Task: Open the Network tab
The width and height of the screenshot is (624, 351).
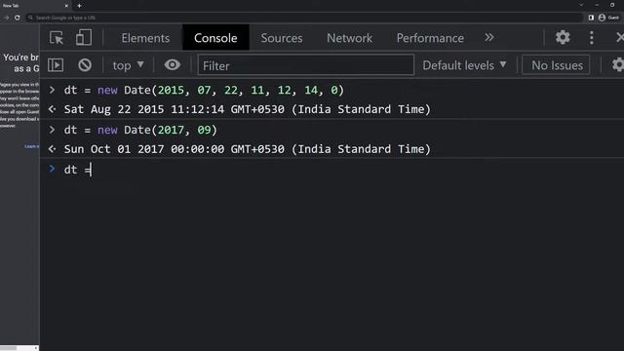Action: [349, 38]
